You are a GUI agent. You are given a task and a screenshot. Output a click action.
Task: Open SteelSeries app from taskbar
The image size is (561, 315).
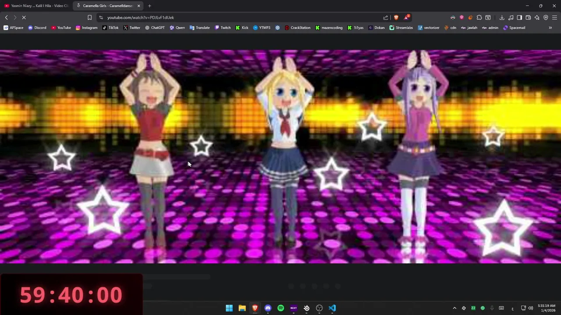click(306, 308)
